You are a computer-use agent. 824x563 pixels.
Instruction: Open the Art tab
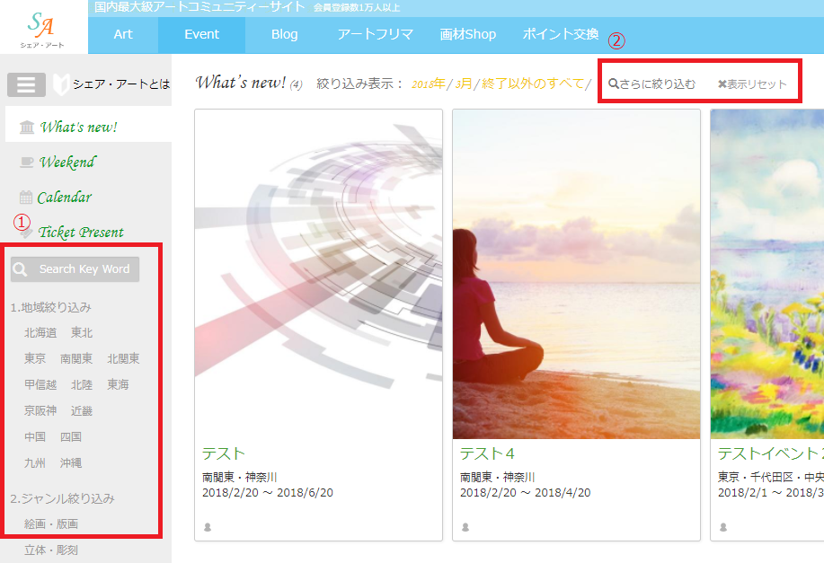[123, 35]
